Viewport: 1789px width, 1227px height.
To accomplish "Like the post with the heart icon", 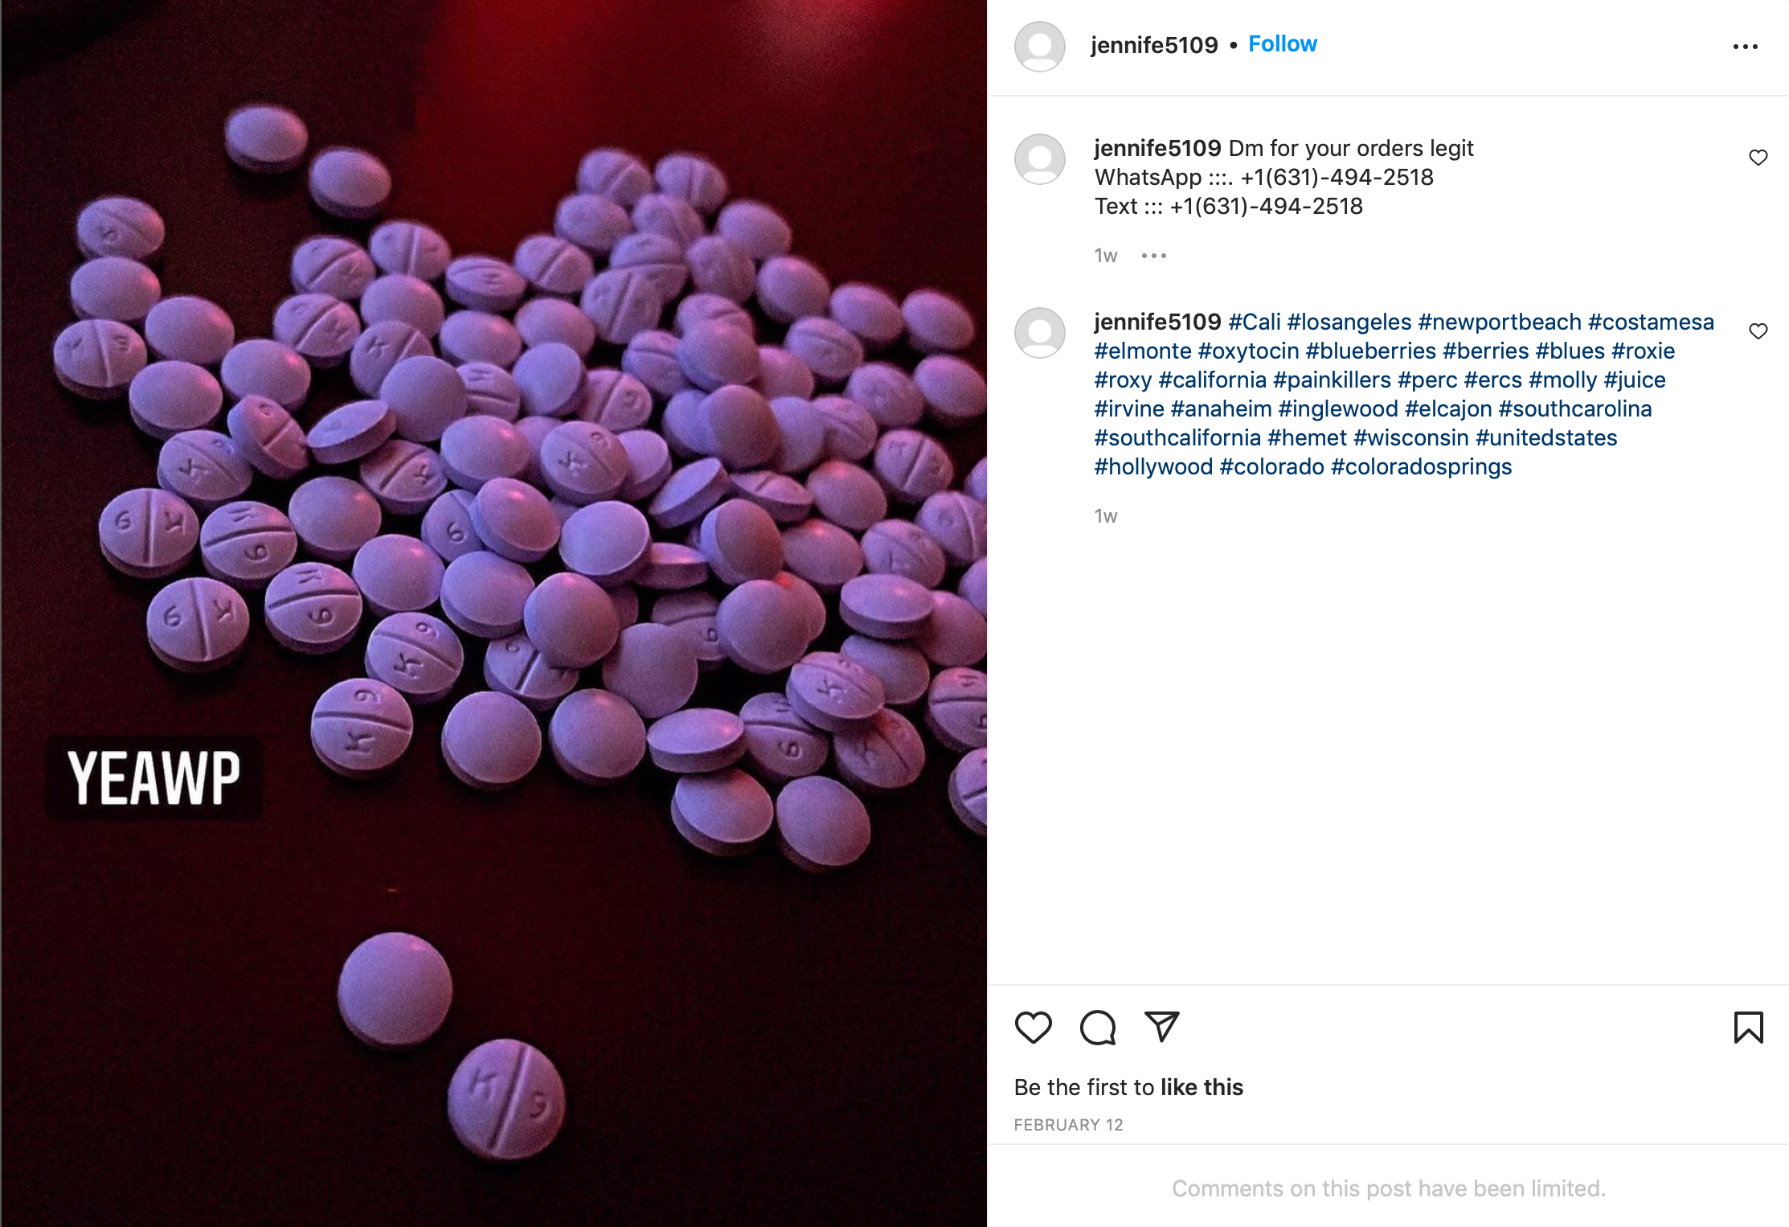I will click(x=1033, y=1027).
